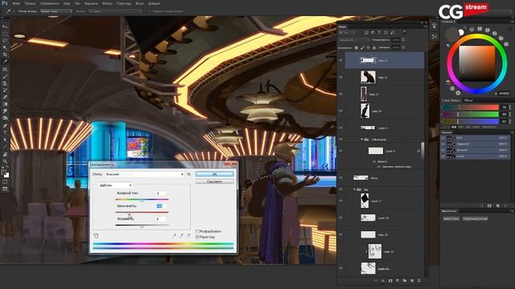Hide the selected top layer via eye icon

coord(341,60)
